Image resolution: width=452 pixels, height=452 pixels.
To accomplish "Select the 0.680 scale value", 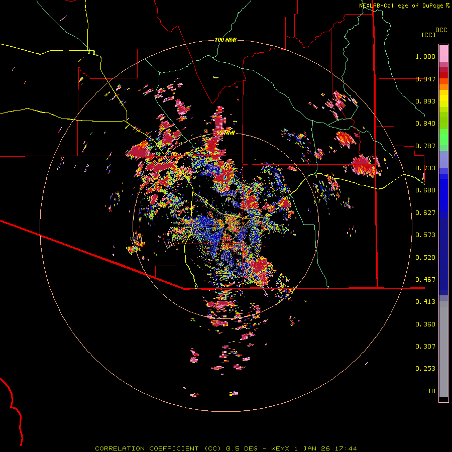I will pos(425,190).
